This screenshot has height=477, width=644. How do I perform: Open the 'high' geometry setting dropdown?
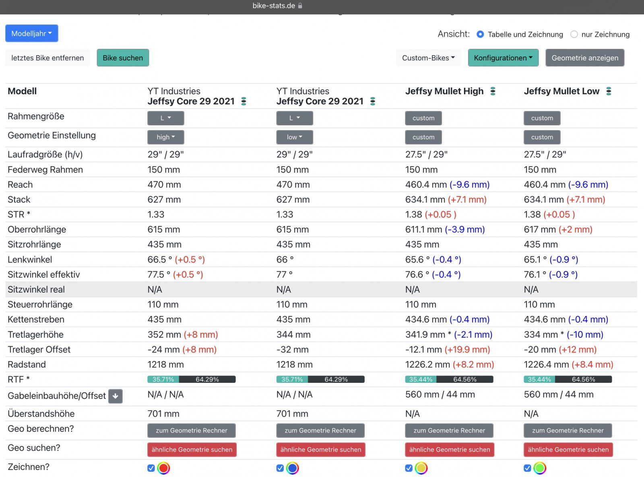point(166,137)
